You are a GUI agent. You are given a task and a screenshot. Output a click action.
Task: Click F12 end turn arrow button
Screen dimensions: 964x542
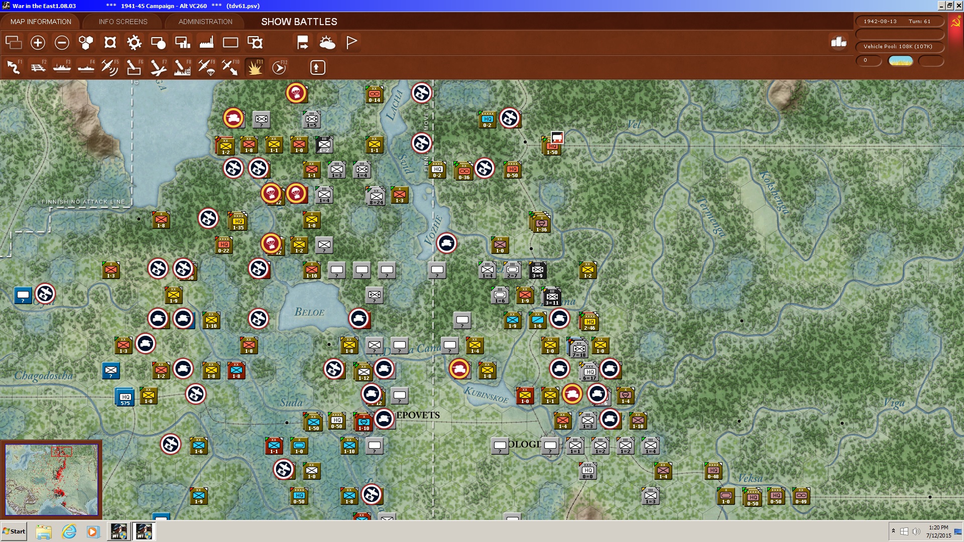[279, 67]
